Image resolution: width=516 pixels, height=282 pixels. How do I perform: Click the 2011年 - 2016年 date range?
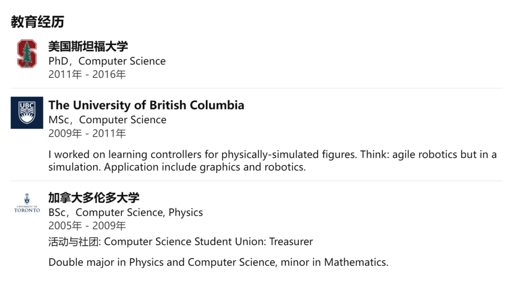(x=87, y=75)
